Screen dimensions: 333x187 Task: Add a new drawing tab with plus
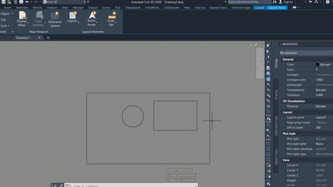coord(48,38)
